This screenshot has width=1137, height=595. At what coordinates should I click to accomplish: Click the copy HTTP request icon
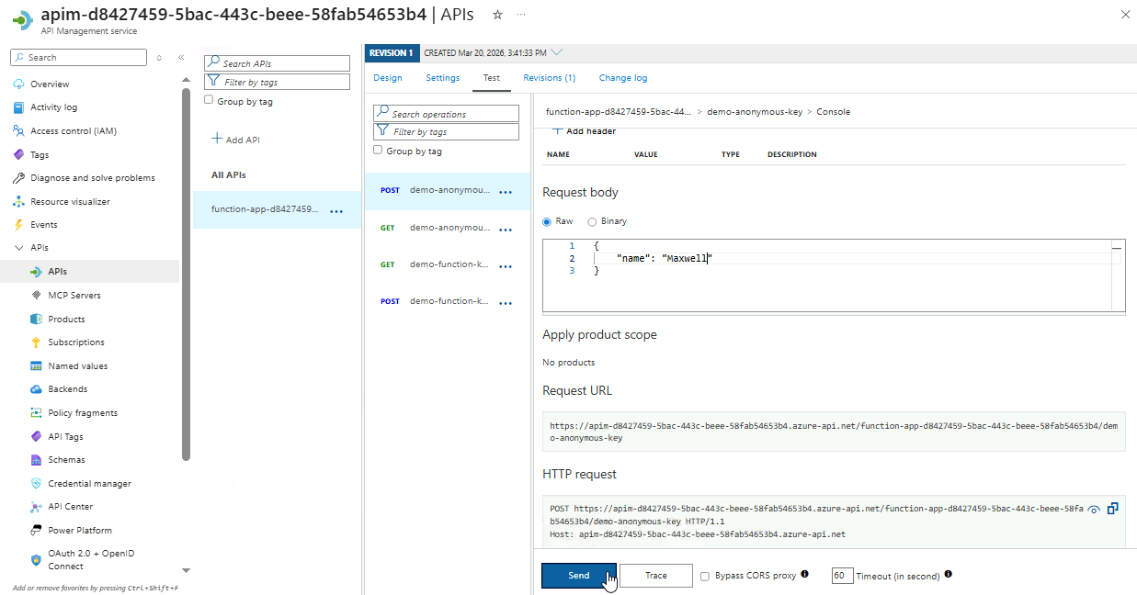[1112, 509]
